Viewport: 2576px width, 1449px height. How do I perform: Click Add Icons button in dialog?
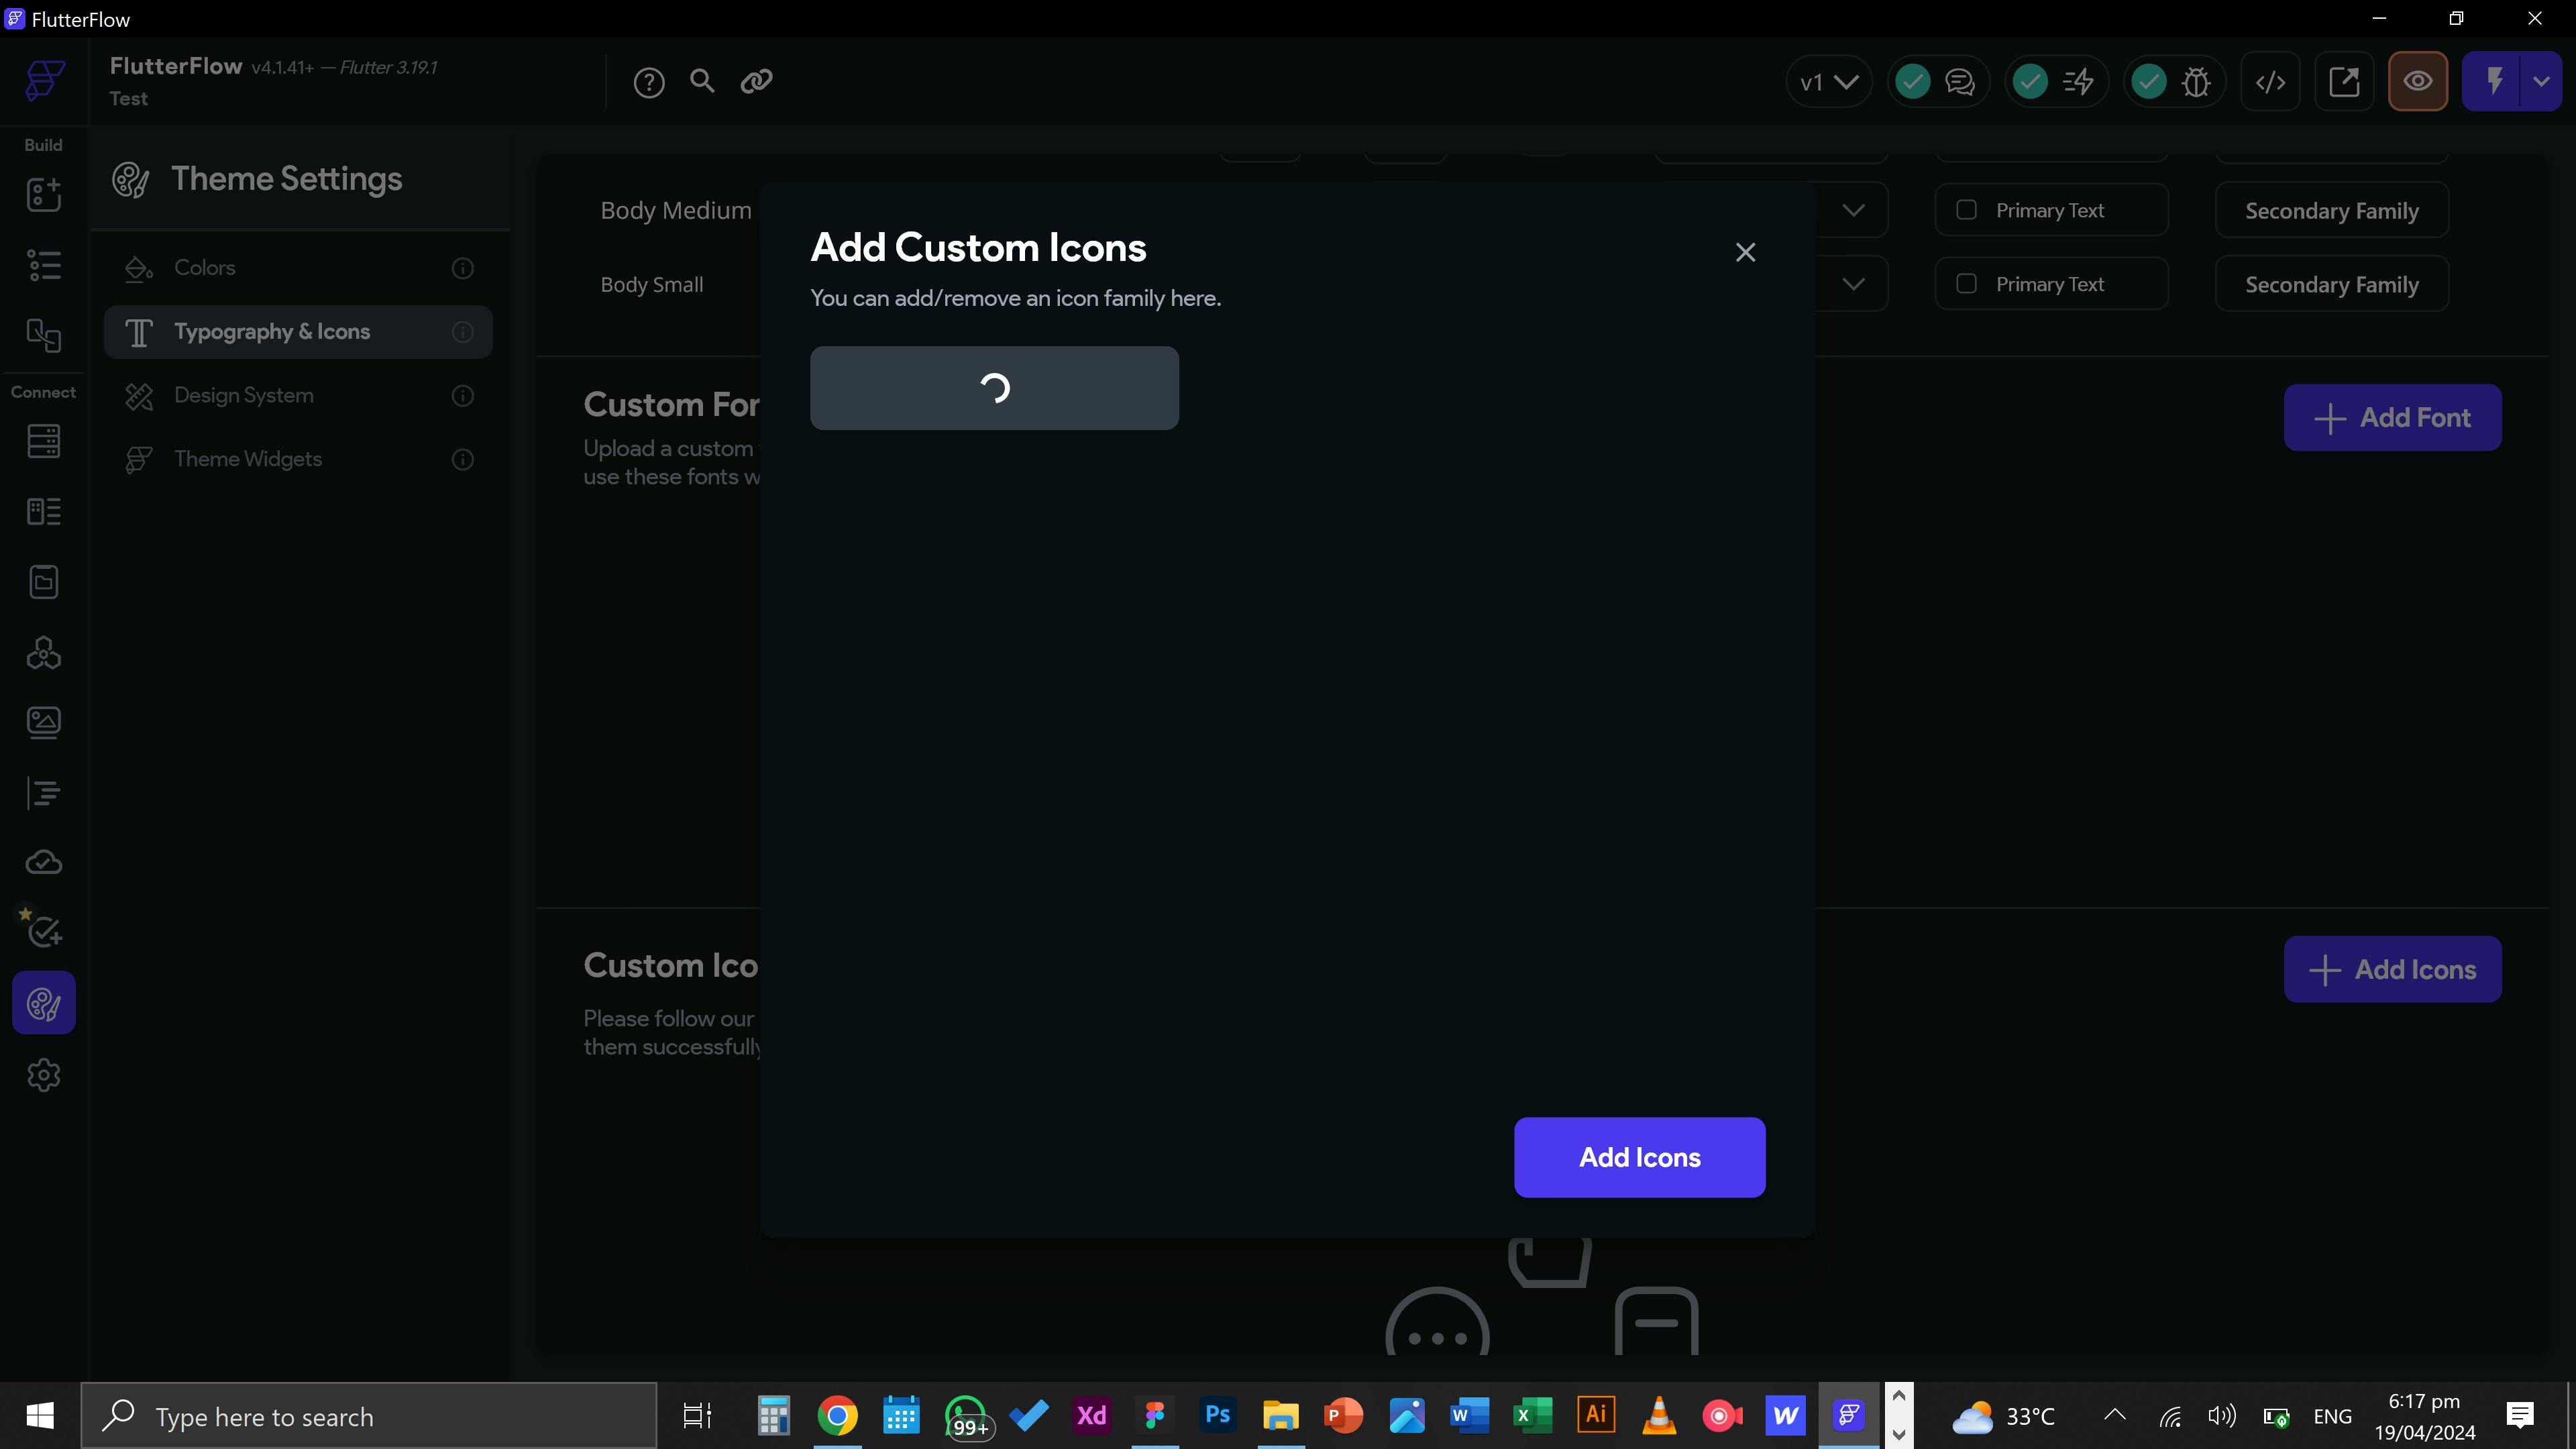click(1639, 1157)
